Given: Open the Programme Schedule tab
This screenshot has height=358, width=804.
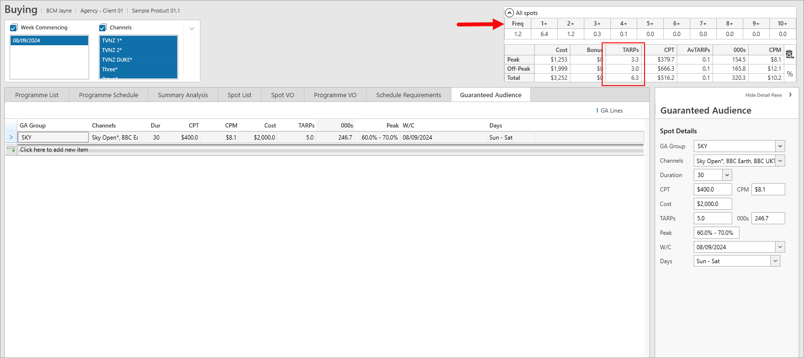Looking at the screenshot, I should (108, 95).
